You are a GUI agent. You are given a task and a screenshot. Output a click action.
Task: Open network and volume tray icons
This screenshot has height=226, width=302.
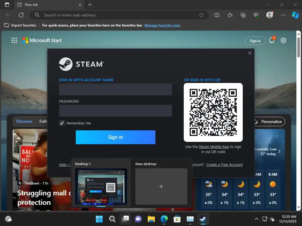268,219
